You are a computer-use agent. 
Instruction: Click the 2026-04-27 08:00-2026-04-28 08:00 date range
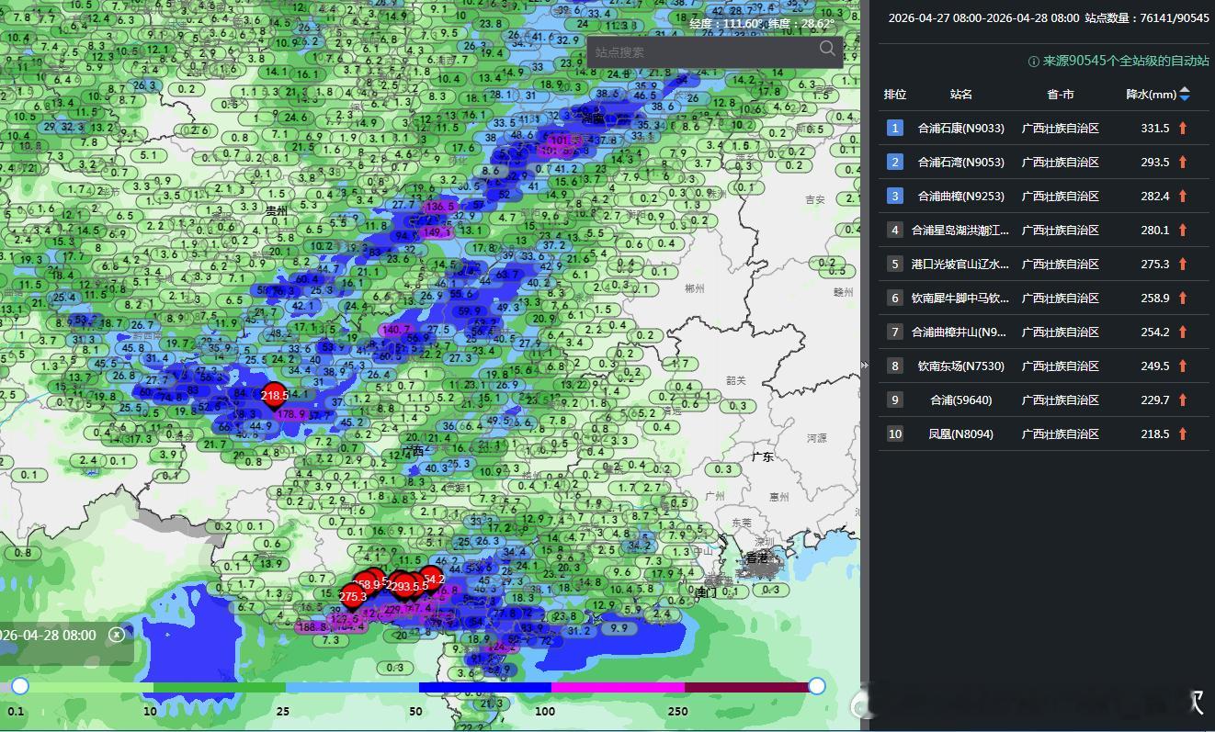pyautogui.click(x=983, y=18)
